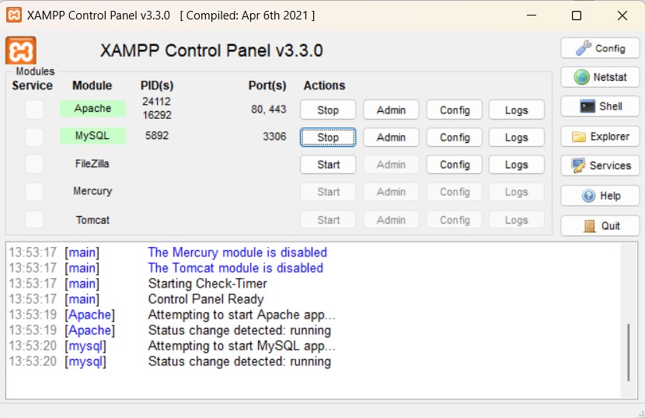This screenshot has width=645, height=418.
Task: Click the greyed-out Mercury Config button
Action: [454, 192]
